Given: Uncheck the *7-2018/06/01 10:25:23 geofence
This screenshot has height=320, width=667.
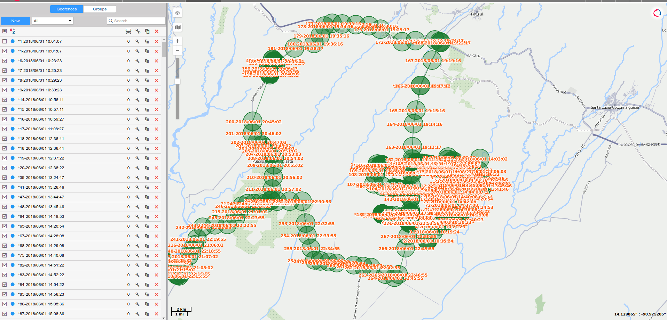Looking at the screenshot, I should click(5, 71).
